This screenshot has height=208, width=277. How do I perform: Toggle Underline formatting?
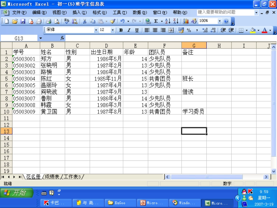[137, 30]
